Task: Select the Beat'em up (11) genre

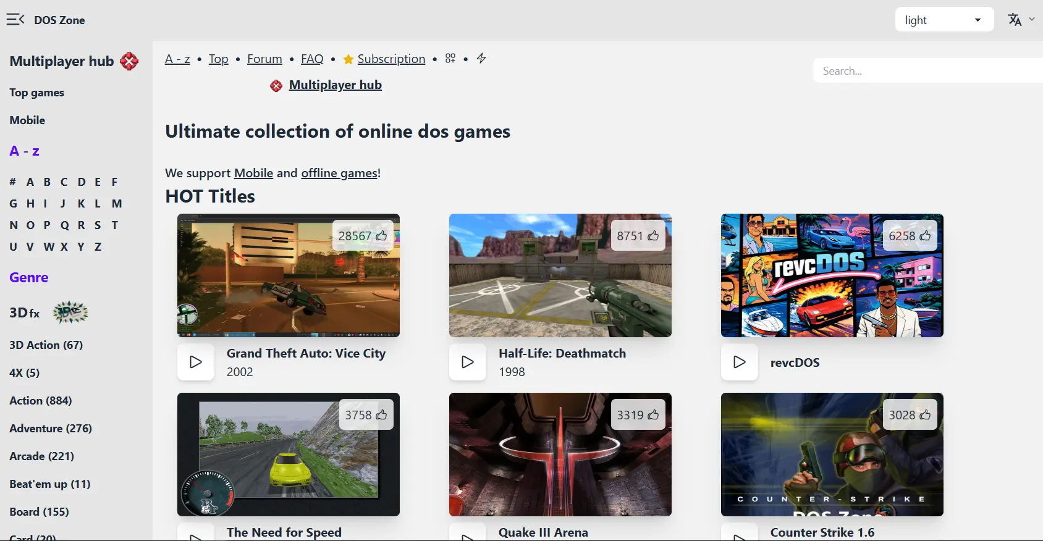Action: pos(50,484)
